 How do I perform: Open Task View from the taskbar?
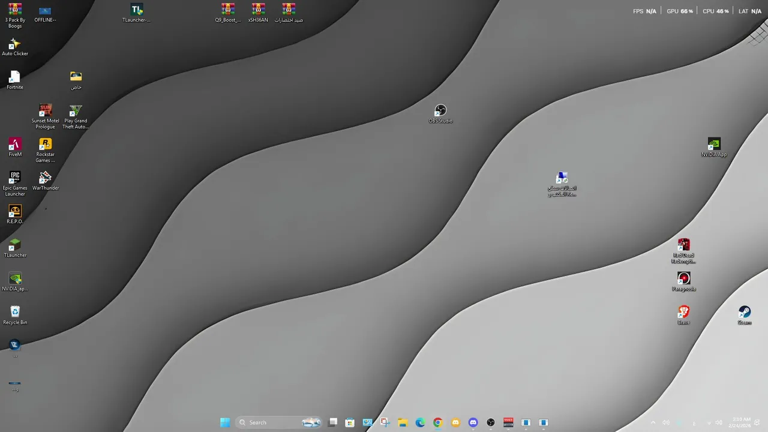(333, 422)
